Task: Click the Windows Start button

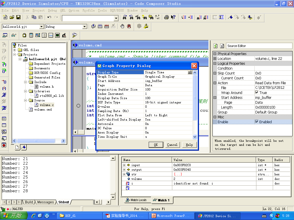Action: tap(14, 216)
